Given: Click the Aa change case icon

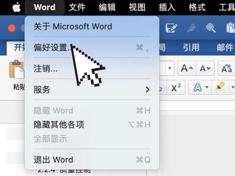Looking at the screenshot, I should tap(227, 68).
